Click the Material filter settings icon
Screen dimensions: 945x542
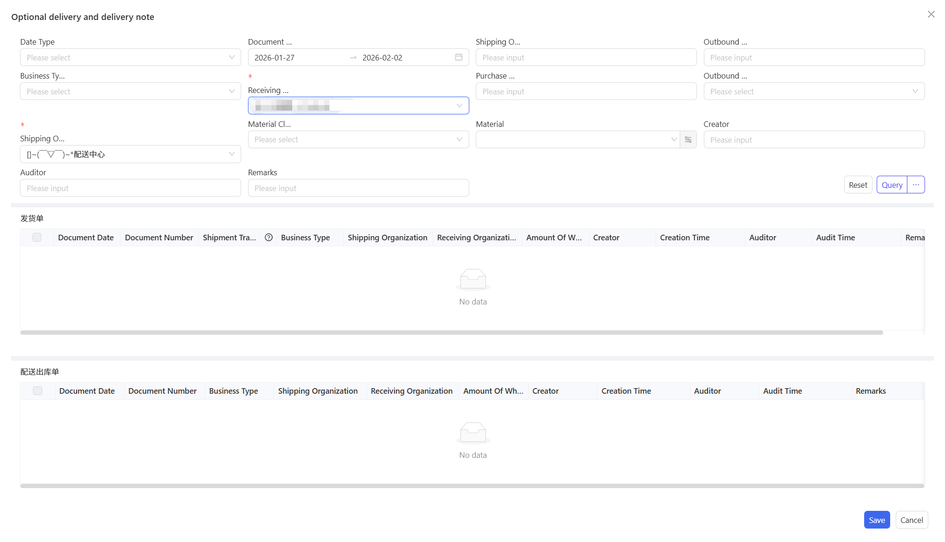688,139
